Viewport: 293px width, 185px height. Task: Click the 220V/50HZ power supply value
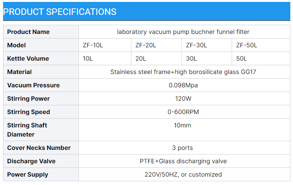click(183, 175)
